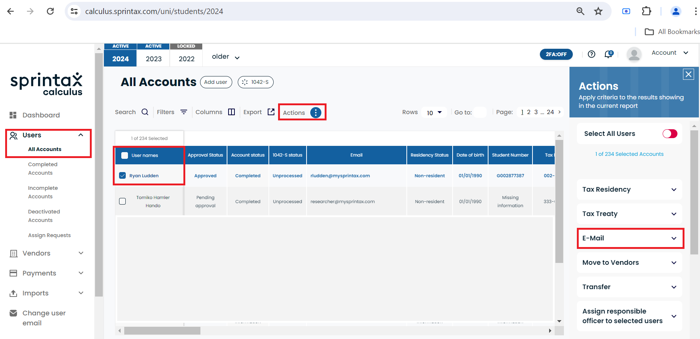This screenshot has width=700, height=339.
Task: Click the Search magnifier icon
Action: (x=145, y=112)
